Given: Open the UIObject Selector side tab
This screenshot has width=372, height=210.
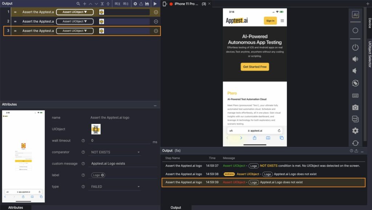Looking at the screenshot, I should coord(369,54).
